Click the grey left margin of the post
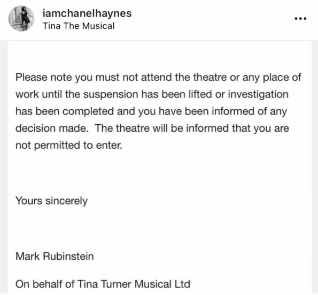The height and width of the screenshot is (295, 318). (4, 167)
